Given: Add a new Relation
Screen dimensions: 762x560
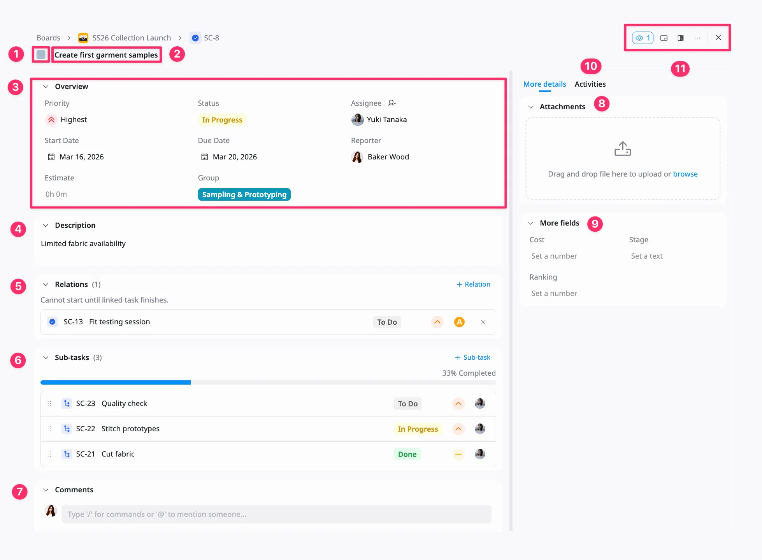Looking at the screenshot, I should click(x=473, y=284).
